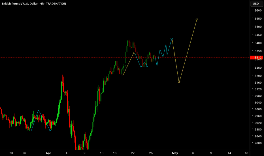Image resolution: width=264 pixels, height=156 pixels.
Task: Click the 18 date label on time axis
Action: click(x=246, y=153)
